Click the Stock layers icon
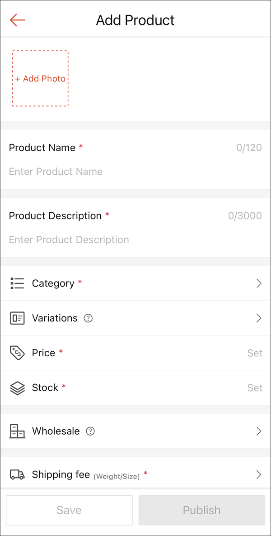Viewport: 271px width, 536px height. coord(17,388)
